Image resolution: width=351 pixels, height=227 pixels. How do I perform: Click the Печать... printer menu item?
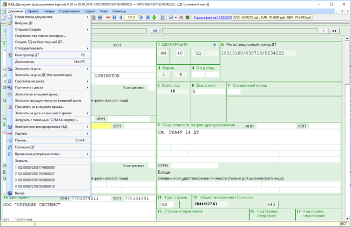[22, 140]
